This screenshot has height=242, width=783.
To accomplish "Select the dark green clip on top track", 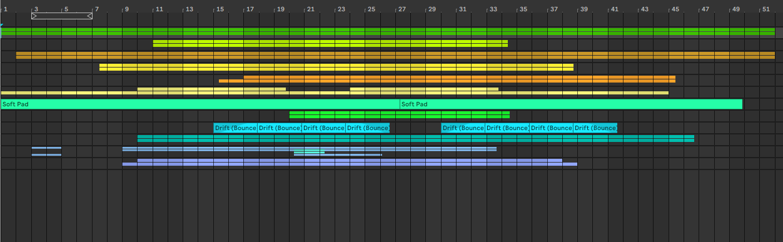I will tap(388, 31).
